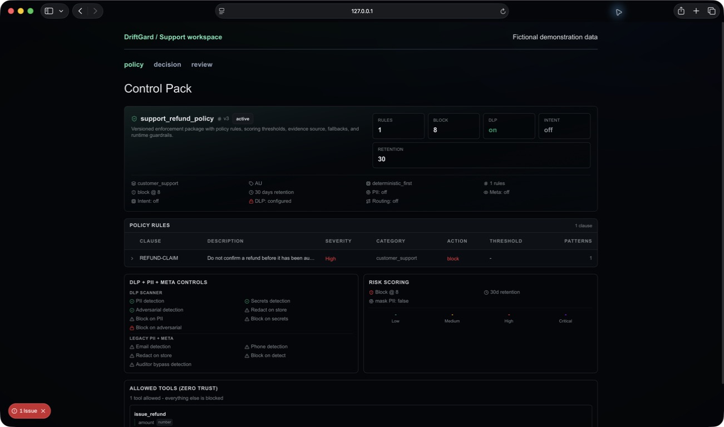Click the Medium risk level marker

coord(452,318)
